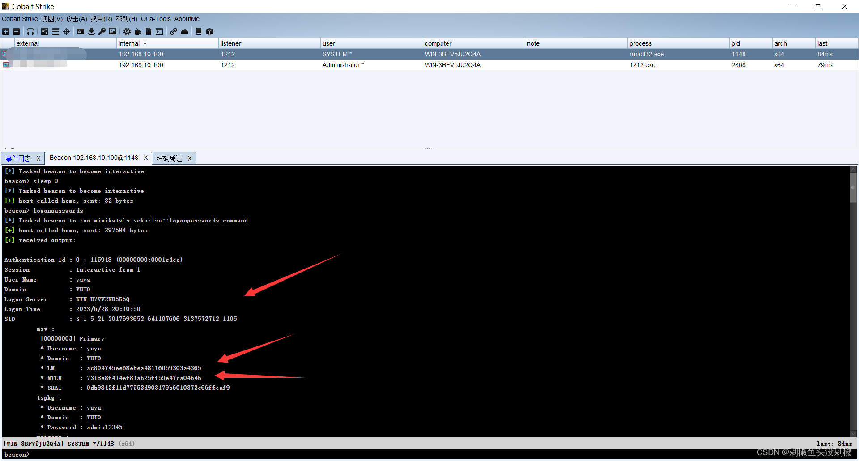Click the coffee cup Java applet icon
The height and width of the screenshot is (461, 859).
pyautogui.click(x=138, y=31)
